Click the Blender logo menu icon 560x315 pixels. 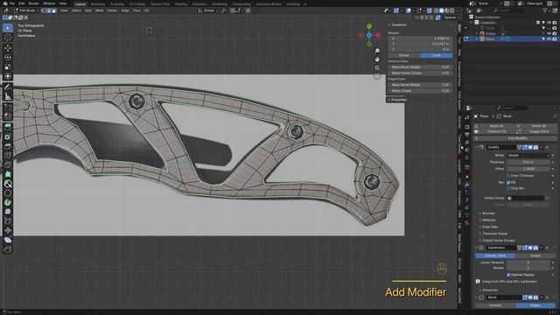coord(5,3)
